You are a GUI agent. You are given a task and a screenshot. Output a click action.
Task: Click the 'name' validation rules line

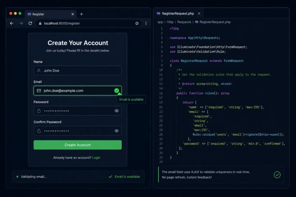pyautogui.click(x=226, y=107)
